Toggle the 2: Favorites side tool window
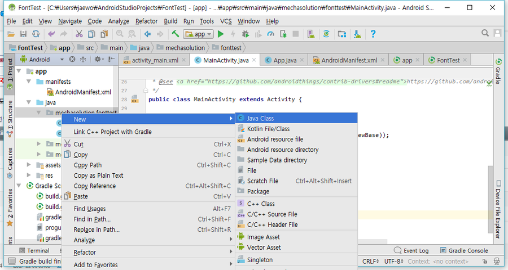The width and height of the screenshot is (508, 270). (10, 208)
